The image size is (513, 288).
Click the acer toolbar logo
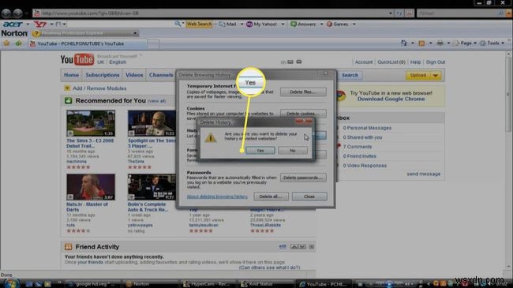point(13,24)
